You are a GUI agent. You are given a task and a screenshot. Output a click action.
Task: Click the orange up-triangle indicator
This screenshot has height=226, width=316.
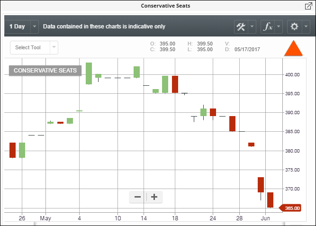[293, 48]
